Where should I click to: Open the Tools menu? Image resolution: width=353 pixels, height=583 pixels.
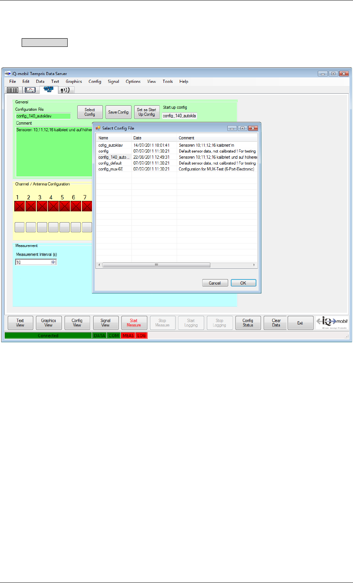[x=167, y=81]
